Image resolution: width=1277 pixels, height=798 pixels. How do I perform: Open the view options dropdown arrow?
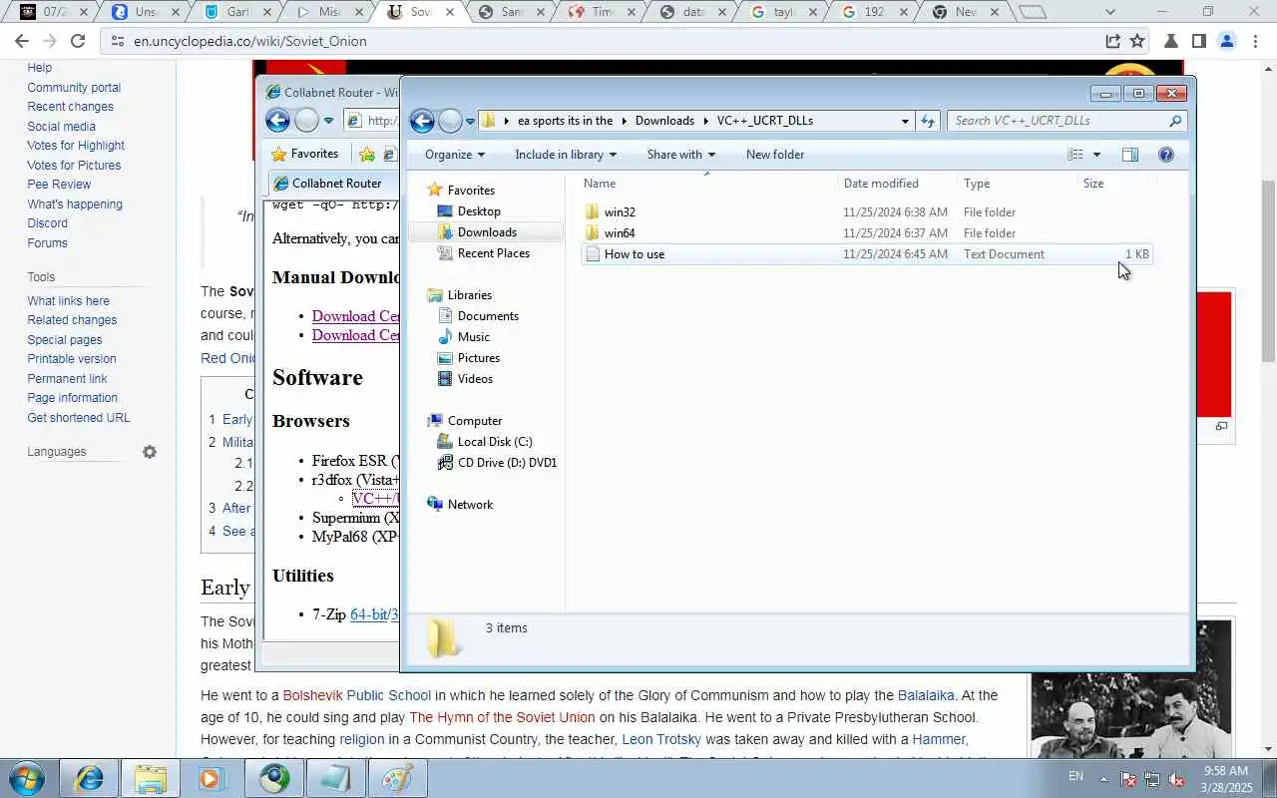point(1096,155)
